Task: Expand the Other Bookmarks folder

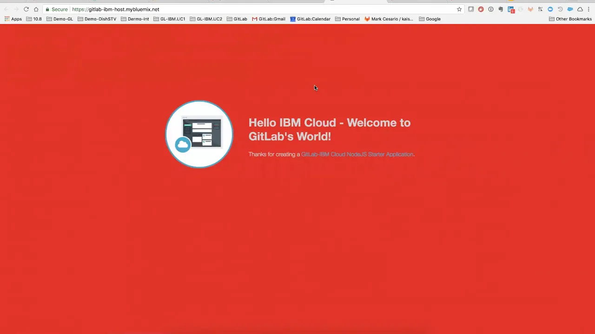Action: pyautogui.click(x=570, y=19)
